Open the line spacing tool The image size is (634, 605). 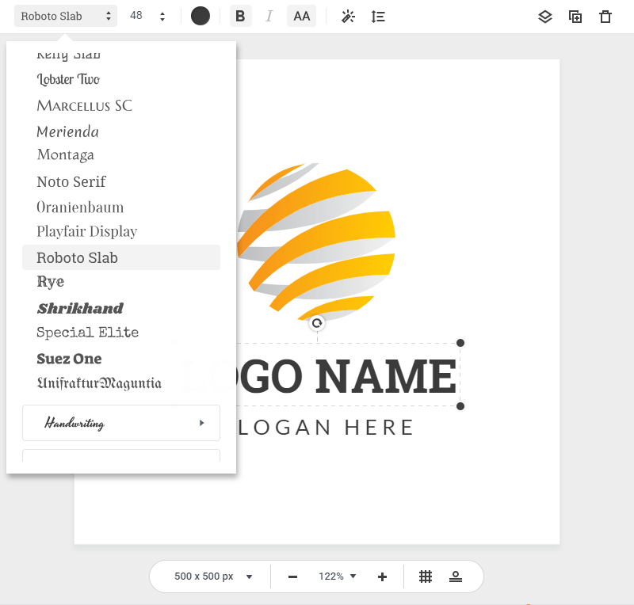(378, 17)
